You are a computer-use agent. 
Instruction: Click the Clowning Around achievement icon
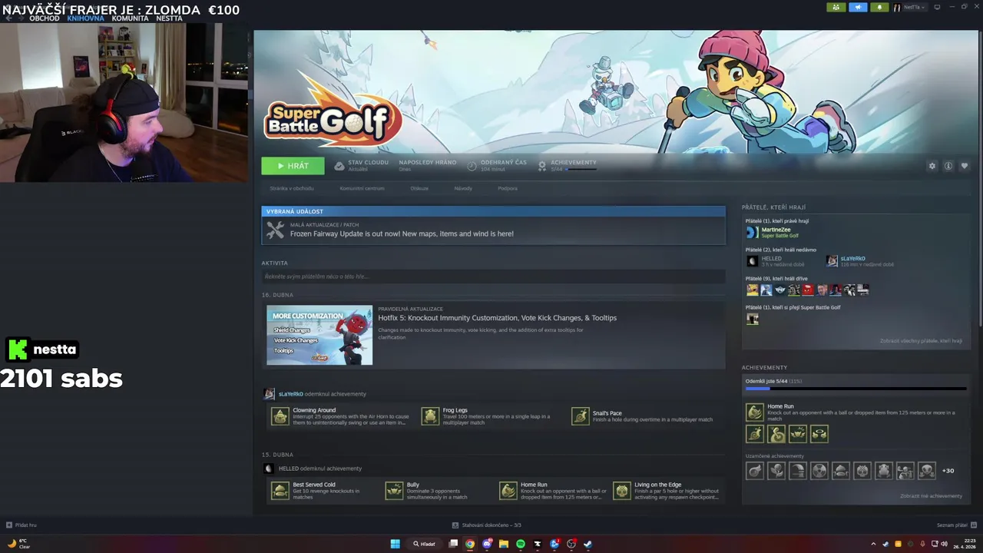click(x=280, y=416)
